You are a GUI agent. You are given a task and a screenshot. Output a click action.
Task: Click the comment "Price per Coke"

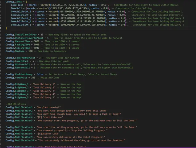[x=48, y=78]
